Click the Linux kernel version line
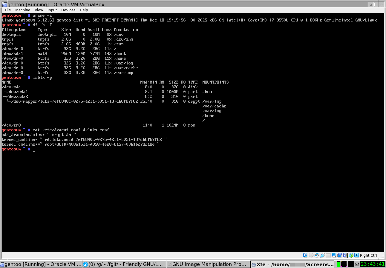386x268 pixels. pyautogui.click(x=189, y=20)
